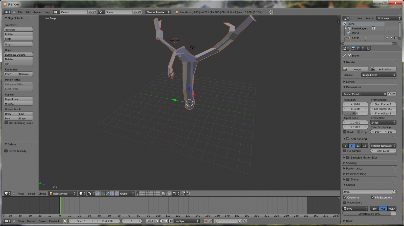Screen dimensions: 404x226
Task: Expand the Shading panel
Action: [351, 163]
